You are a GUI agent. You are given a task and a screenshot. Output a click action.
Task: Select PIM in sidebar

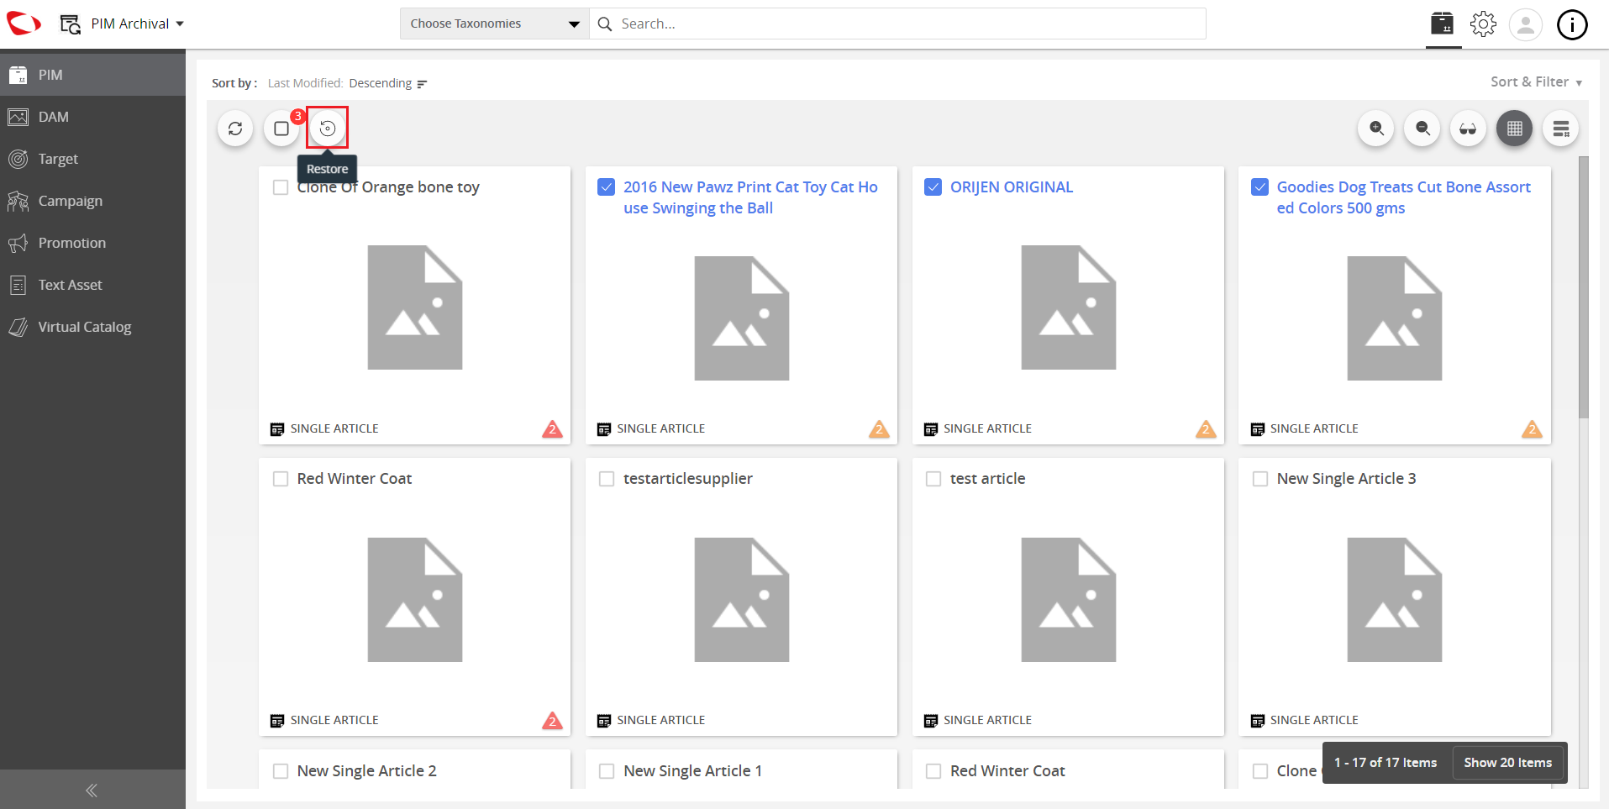92,75
